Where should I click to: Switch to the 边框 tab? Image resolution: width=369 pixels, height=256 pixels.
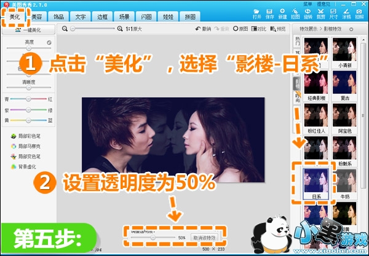(102, 17)
